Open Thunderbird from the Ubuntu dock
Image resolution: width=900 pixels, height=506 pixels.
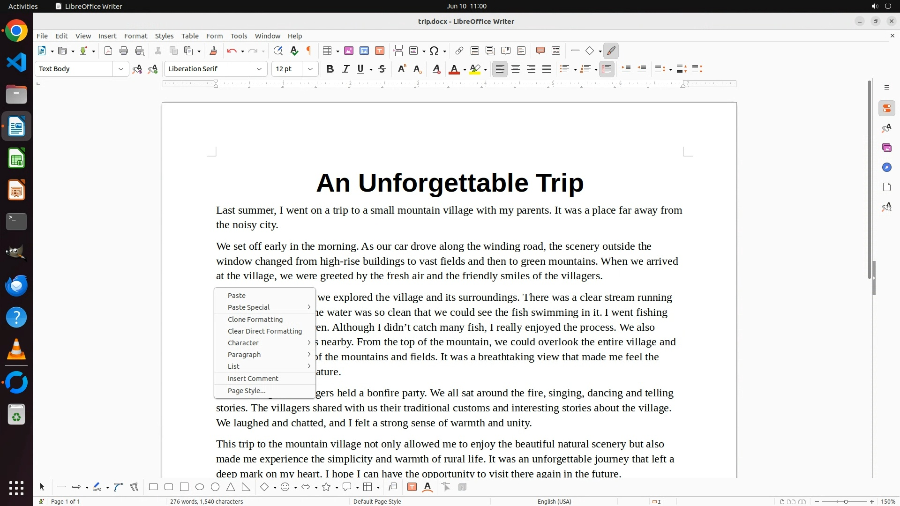[16, 285]
